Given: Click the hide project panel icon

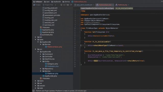Looking at the screenshot, I should pyautogui.click(x=71, y=5).
